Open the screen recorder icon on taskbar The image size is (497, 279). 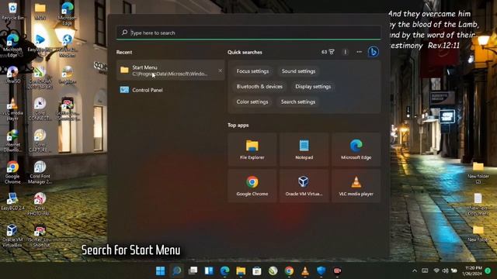[337, 270]
